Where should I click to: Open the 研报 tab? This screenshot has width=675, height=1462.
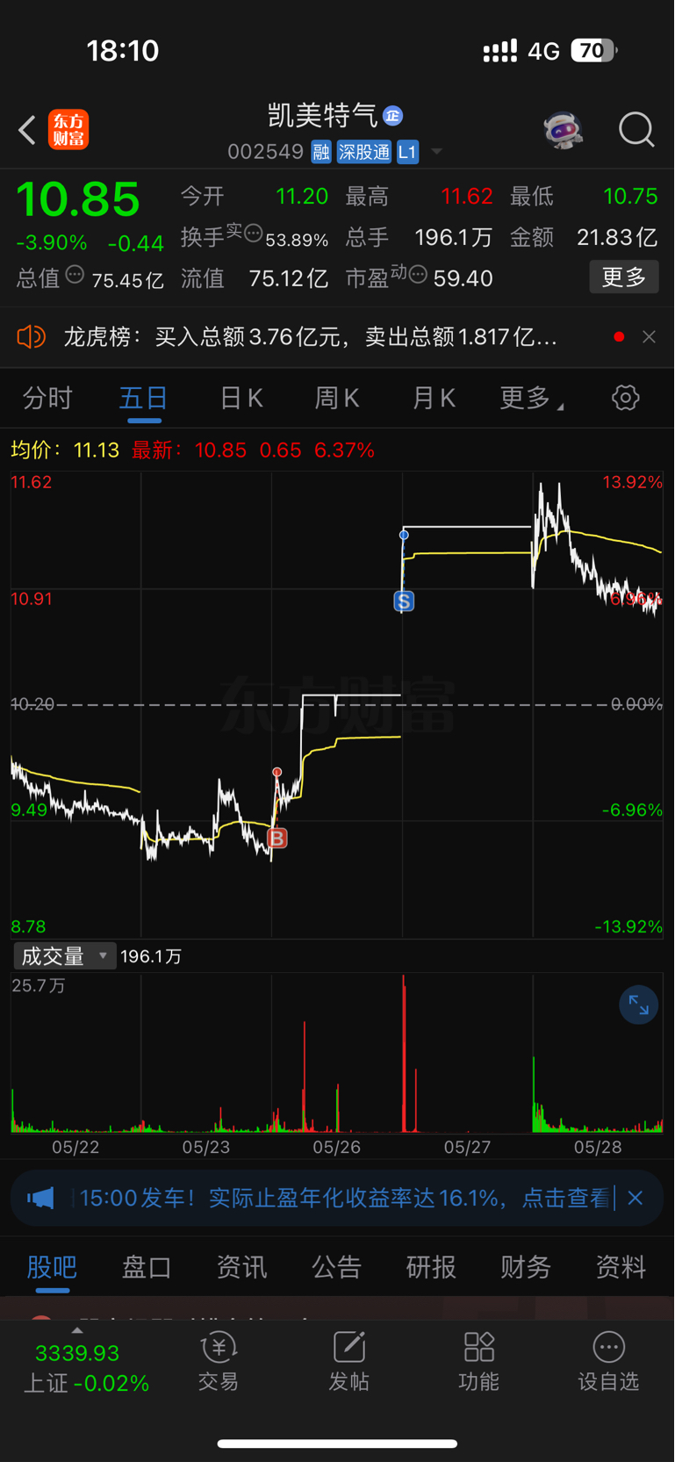431,1267
